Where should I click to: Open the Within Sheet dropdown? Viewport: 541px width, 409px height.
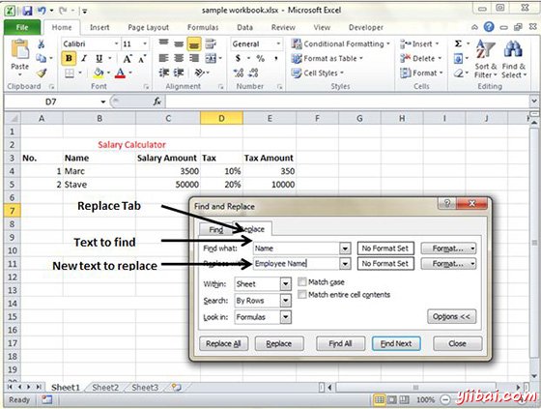tap(285, 284)
